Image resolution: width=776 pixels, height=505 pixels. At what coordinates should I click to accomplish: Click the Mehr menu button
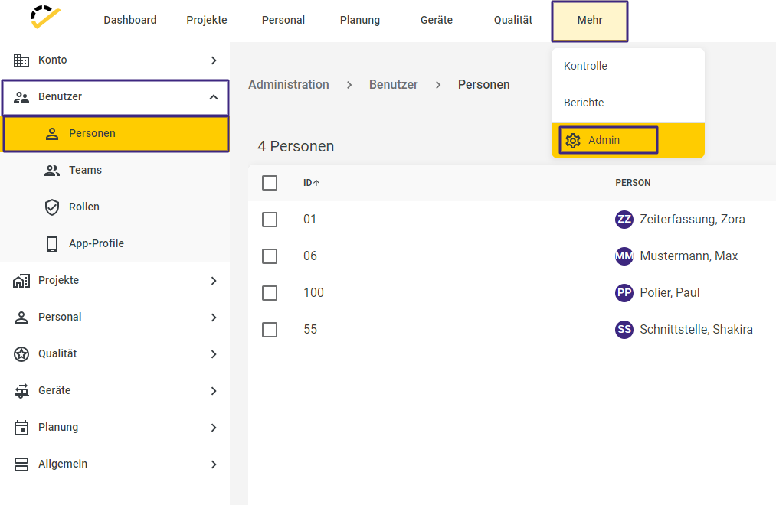[x=590, y=21]
